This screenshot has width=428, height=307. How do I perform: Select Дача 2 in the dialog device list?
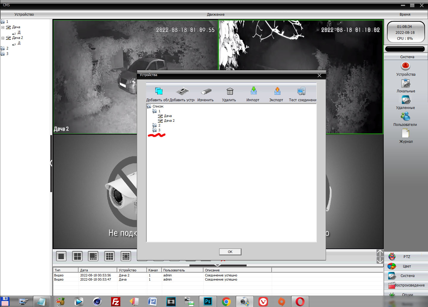coord(169,121)
